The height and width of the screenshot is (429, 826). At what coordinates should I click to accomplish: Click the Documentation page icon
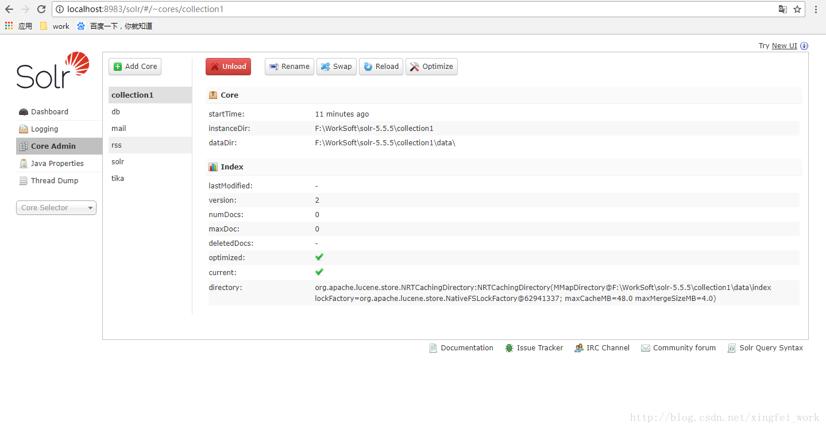tap(433, 348)
